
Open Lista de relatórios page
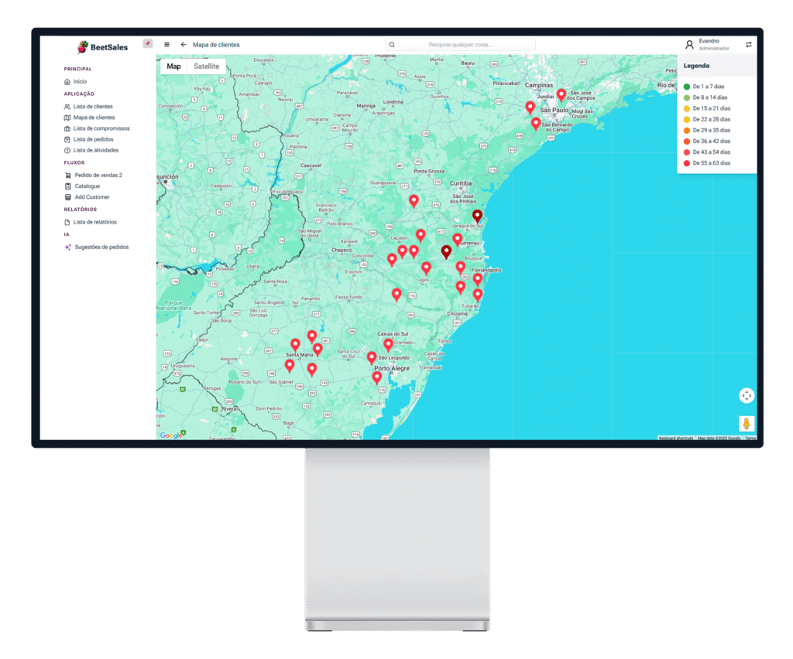point(94,222)
